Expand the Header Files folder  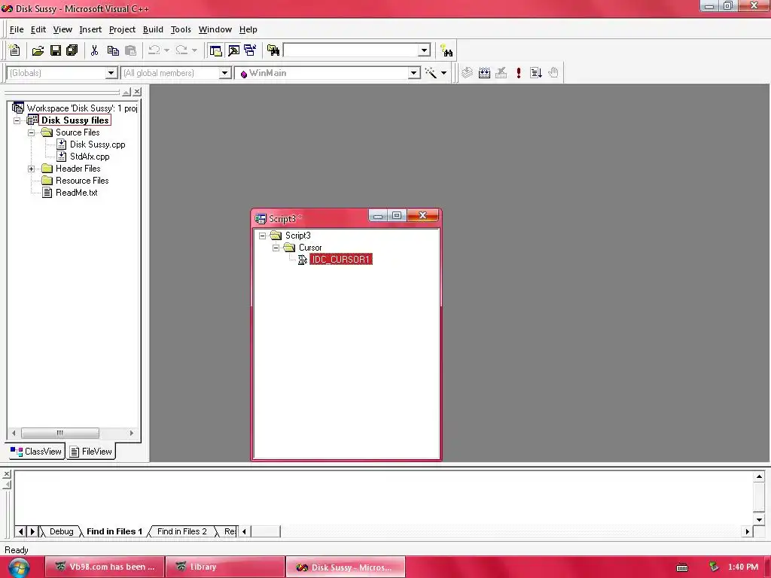(32, 169)
